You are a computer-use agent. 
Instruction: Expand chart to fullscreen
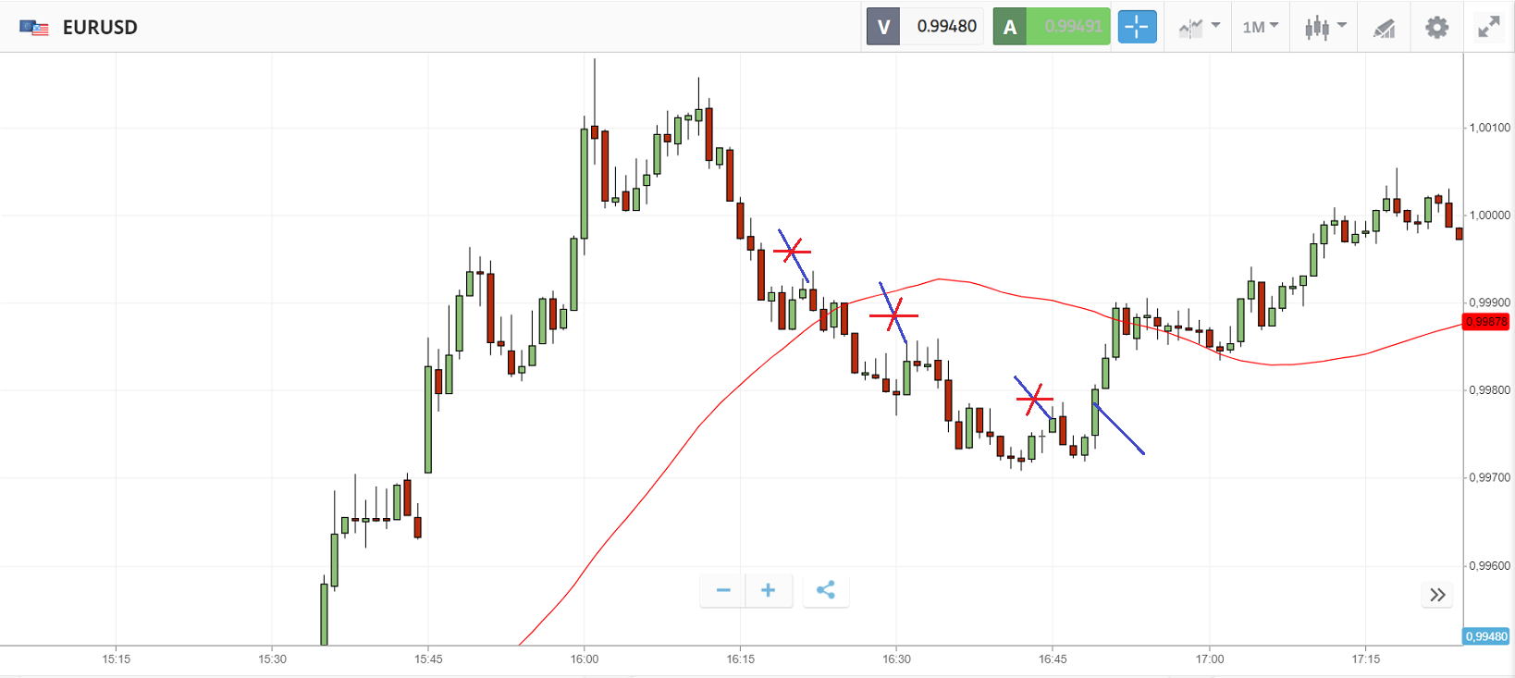(1488, 27)
